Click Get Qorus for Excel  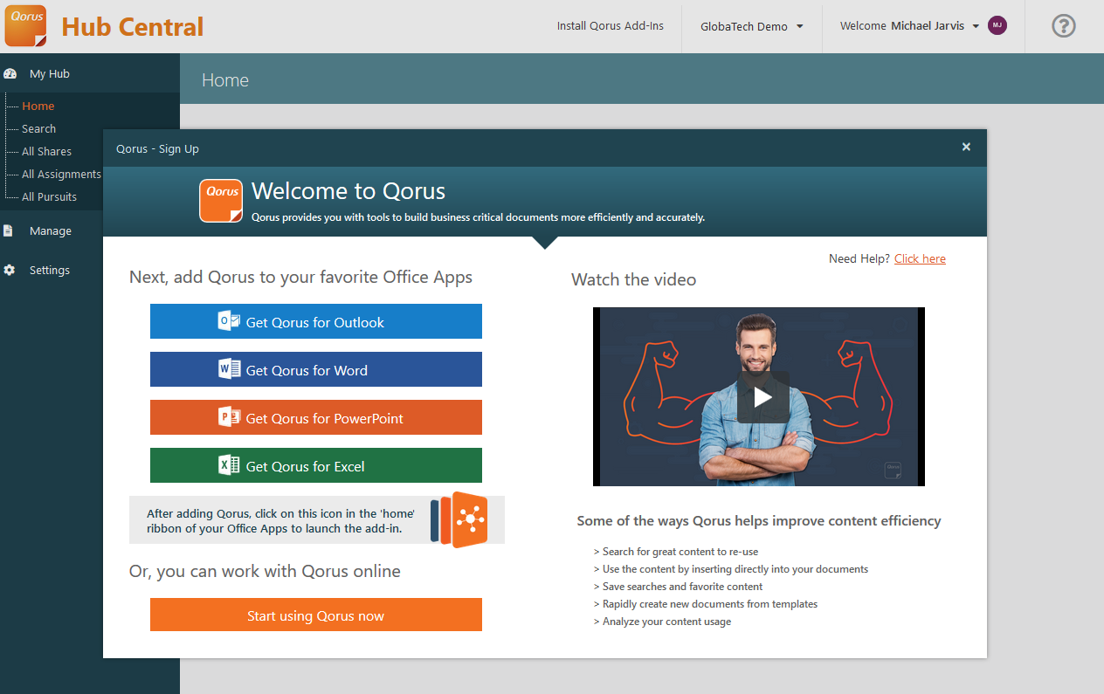(316, 465)
